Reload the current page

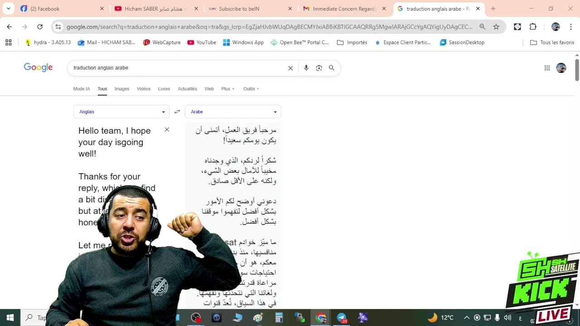click(40, 27)
